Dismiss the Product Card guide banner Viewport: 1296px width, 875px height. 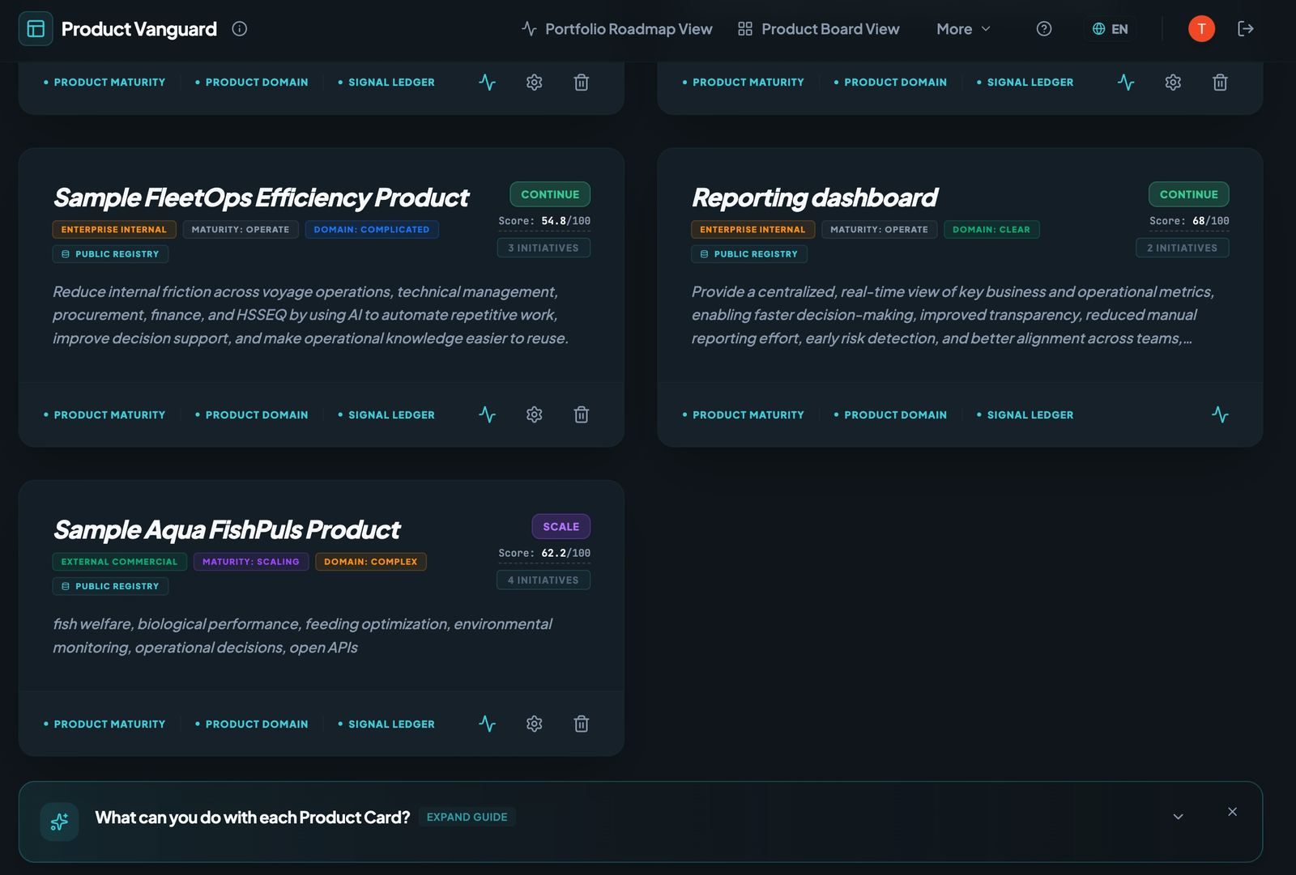point(1232,812)
